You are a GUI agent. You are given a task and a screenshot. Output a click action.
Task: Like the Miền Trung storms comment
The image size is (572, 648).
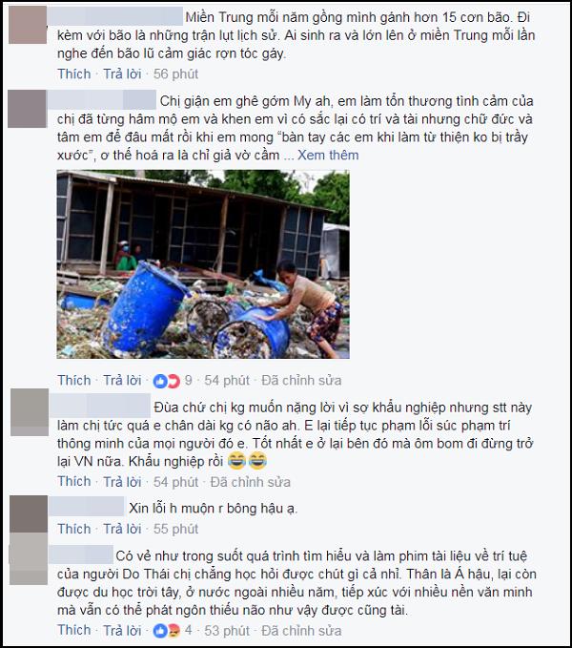coord(74,74)
